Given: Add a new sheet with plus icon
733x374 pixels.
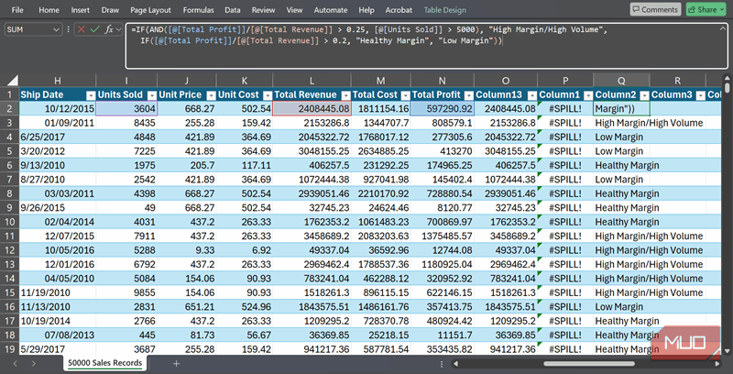Looking at the screenshot, I should pyautogui.click(x=177, y=364).
